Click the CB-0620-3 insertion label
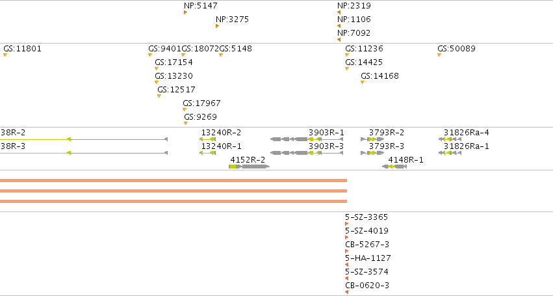The height and width of the screenshot is (296, 553). click(367, 286)
